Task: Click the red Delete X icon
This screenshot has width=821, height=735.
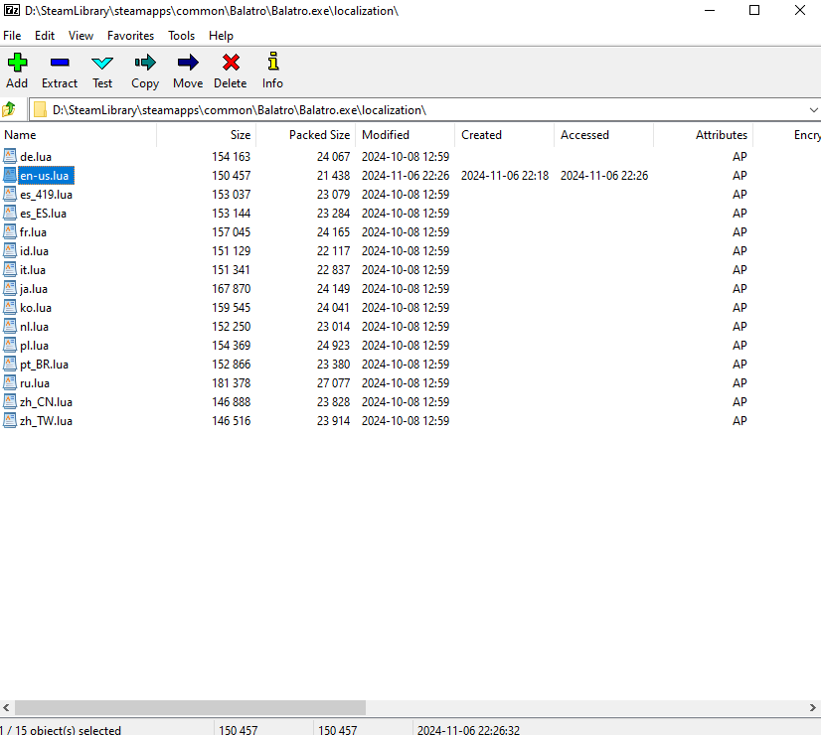Action: pyautogui.click(x=231, y=63)
